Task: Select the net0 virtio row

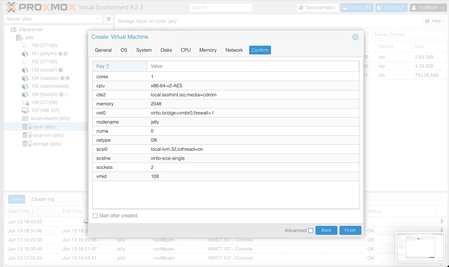Action: pos(226,113)
